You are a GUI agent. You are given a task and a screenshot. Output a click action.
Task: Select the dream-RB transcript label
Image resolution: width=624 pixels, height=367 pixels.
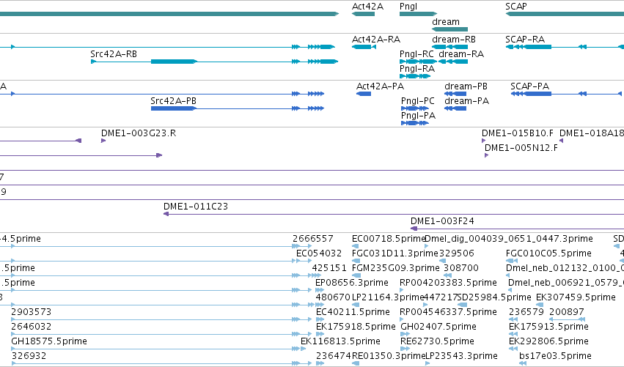click(x=454, y=40)
